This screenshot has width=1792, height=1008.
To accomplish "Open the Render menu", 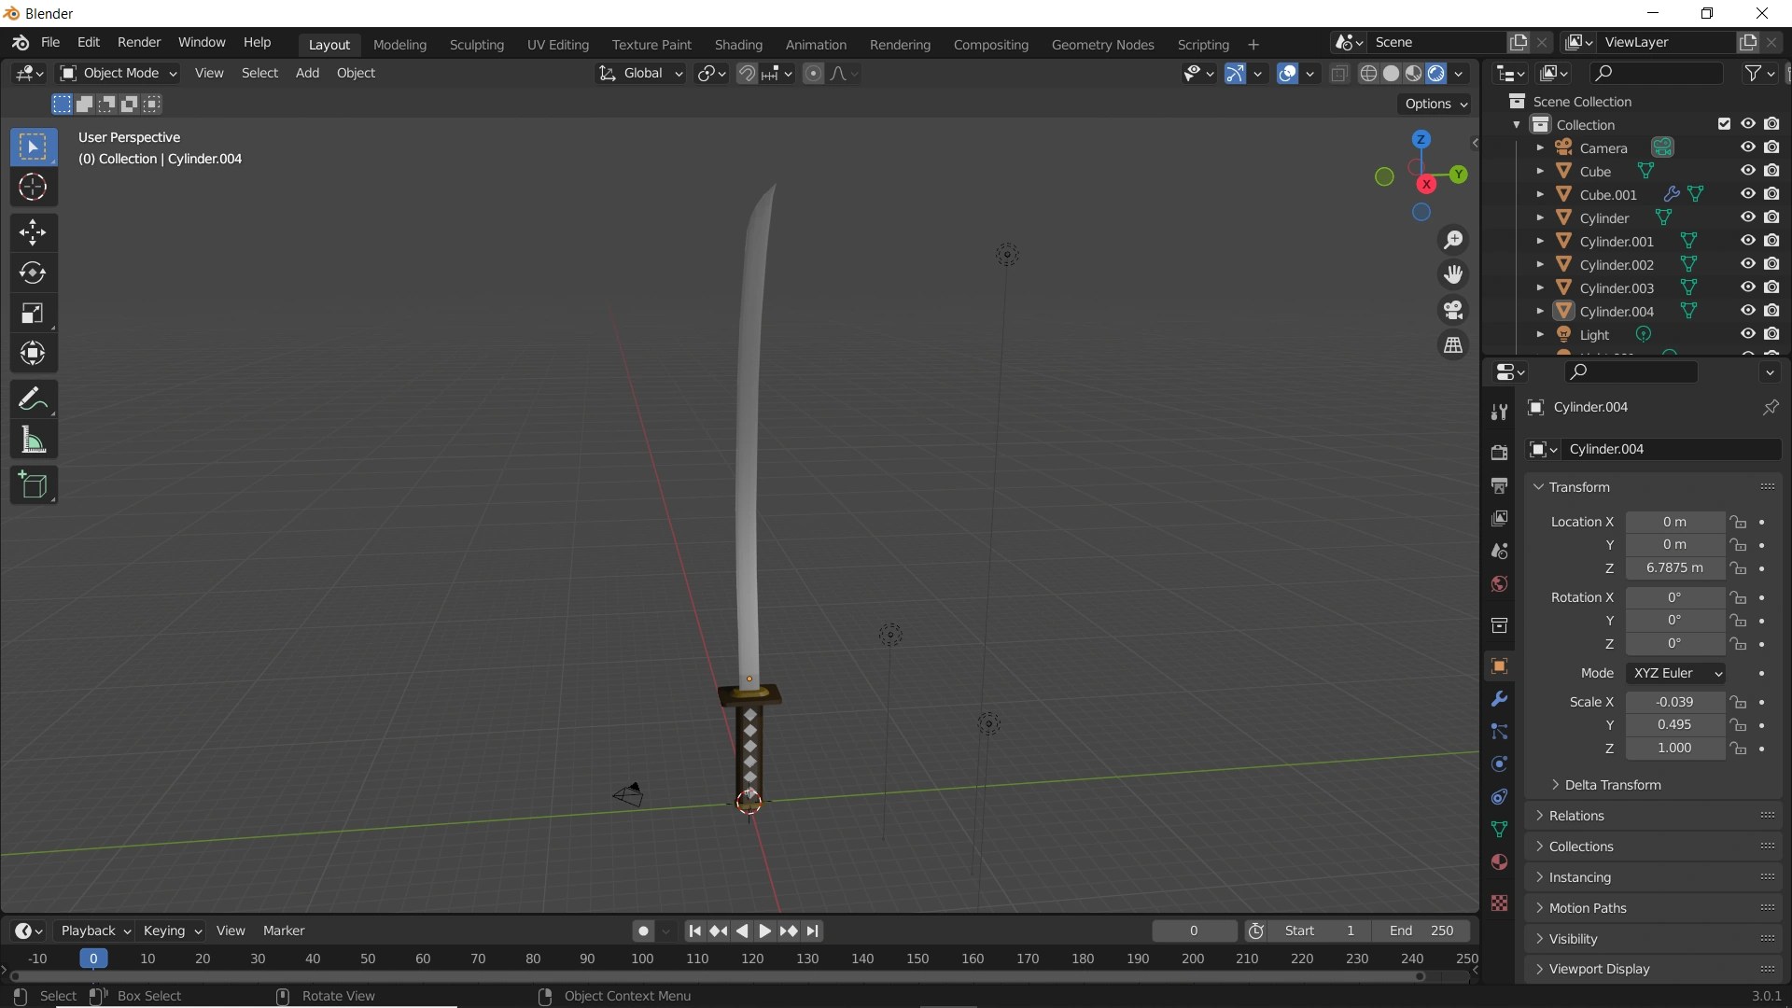I will pyautogui.click(x=139, y=42).
